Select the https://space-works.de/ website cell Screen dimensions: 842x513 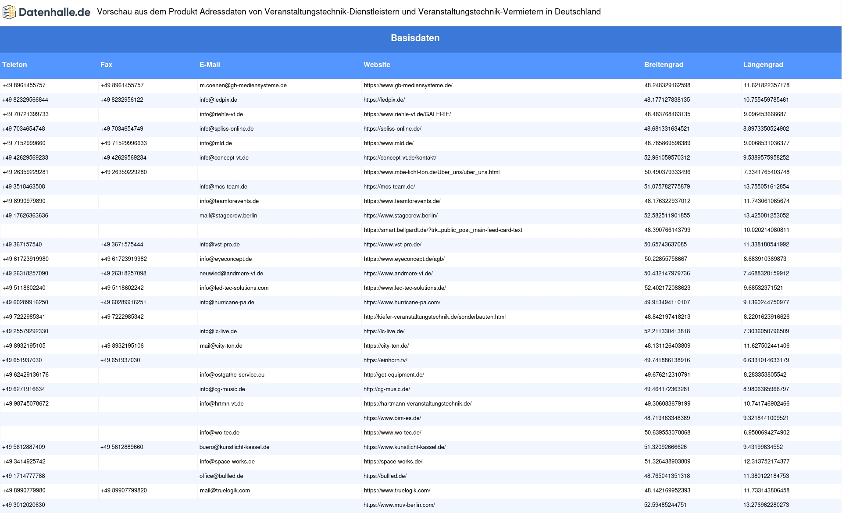[393, 462]
